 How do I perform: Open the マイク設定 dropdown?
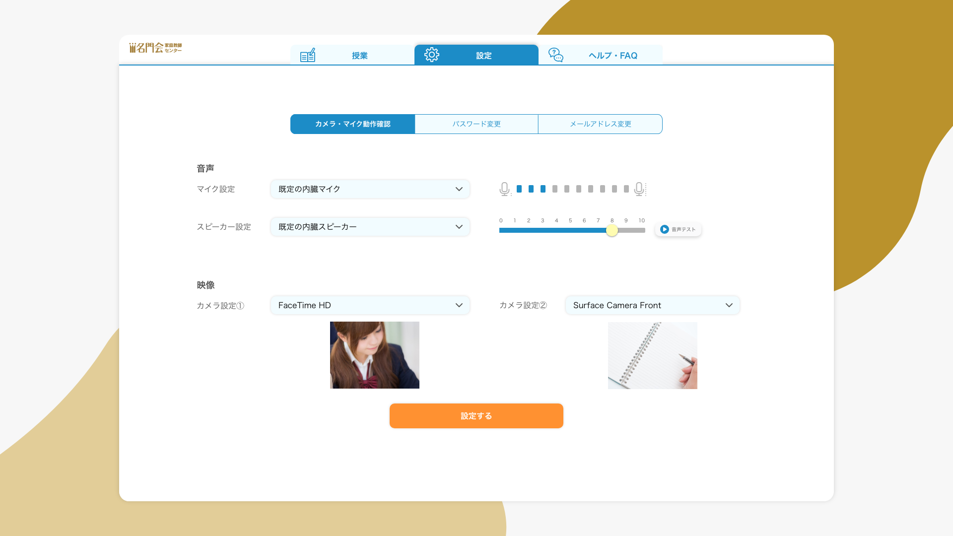[x=370, y=189]
